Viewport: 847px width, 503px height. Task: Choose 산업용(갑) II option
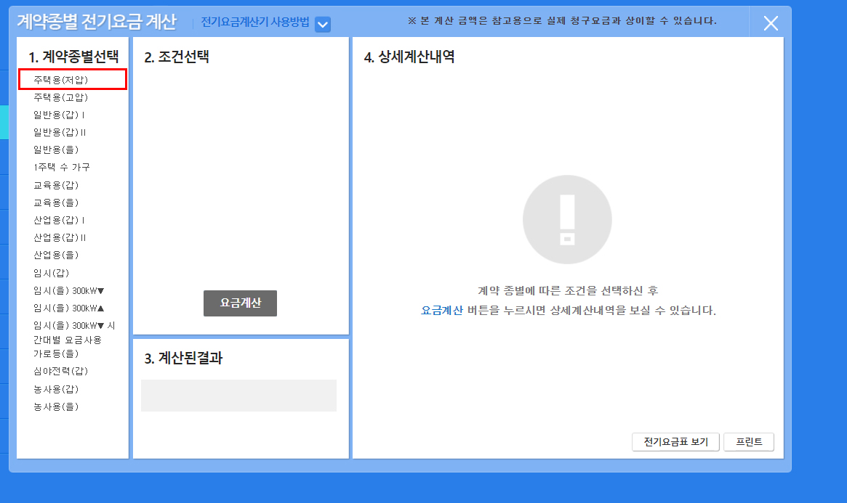pyautogui.click(x=60, y=237)
